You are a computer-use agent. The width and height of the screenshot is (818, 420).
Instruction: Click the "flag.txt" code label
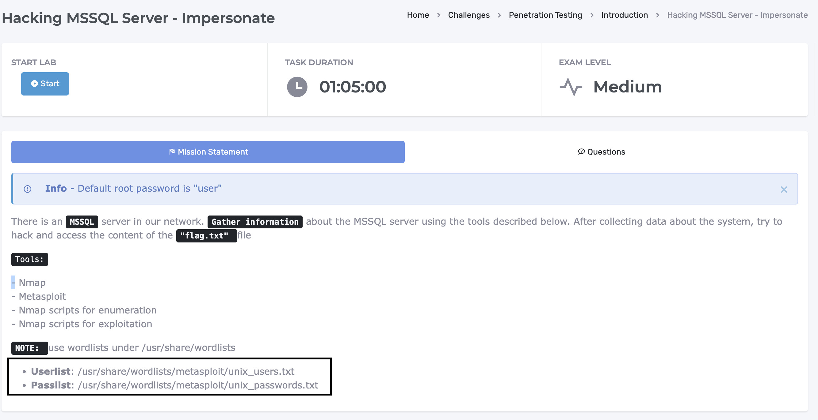click(206, 235)
